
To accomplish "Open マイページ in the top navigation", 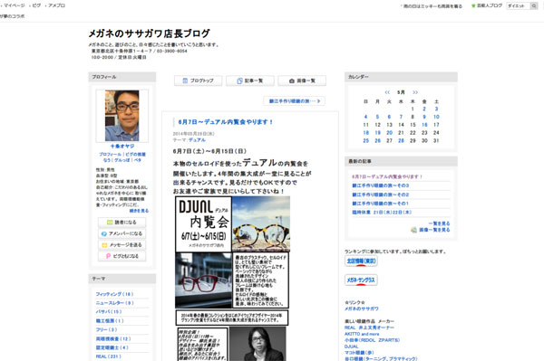I will click(x=14, y=5).
